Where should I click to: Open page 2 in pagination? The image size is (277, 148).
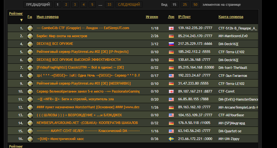[66, 4]
